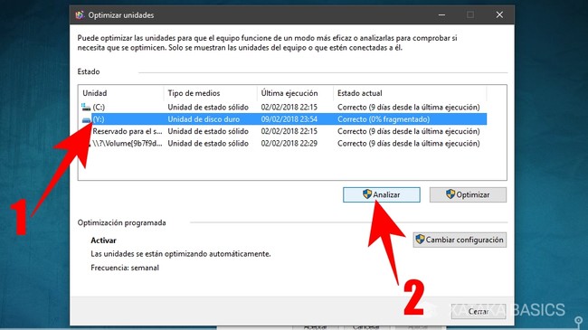Click the Analizar button

pos(382,194)
